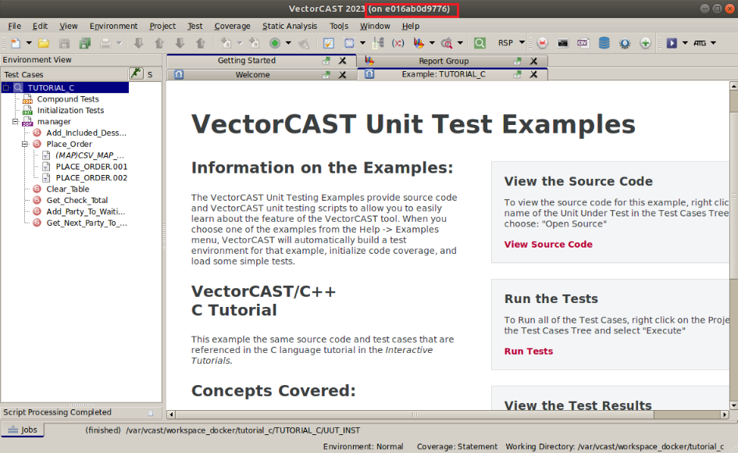Select Initialization Tests in the tree
This screenshot has width=738, height=453.
(70, 110)
